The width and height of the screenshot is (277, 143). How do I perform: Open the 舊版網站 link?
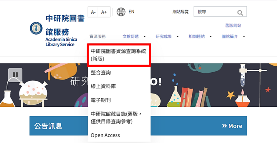pyautogui.click(x=233, y=26)
